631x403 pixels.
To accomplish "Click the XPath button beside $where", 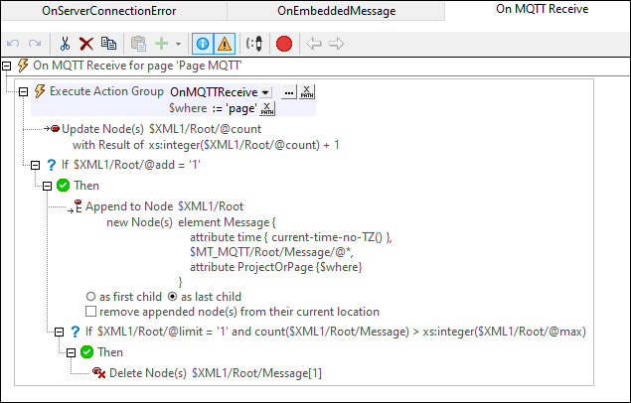I will (x=267, y=107).
